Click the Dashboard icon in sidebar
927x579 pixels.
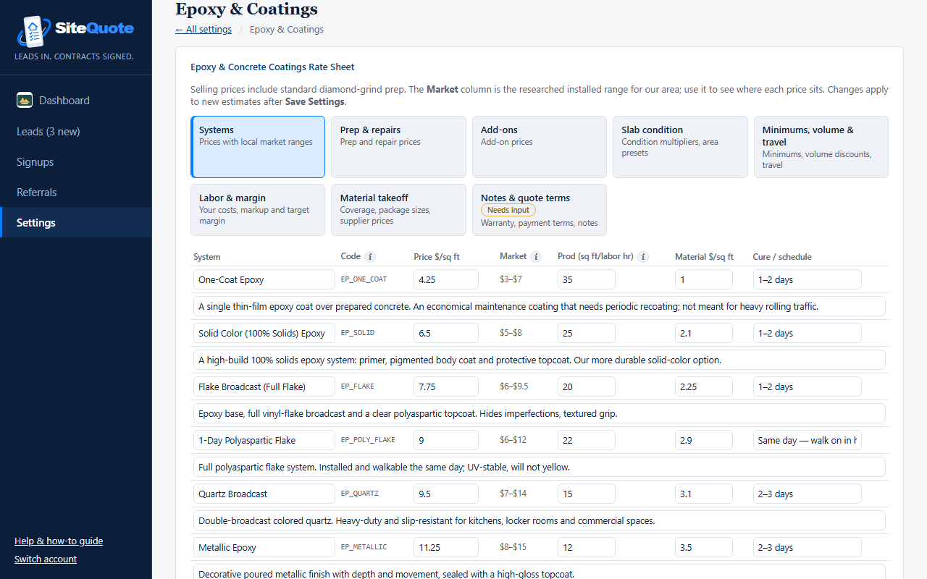tap(25, 101)
